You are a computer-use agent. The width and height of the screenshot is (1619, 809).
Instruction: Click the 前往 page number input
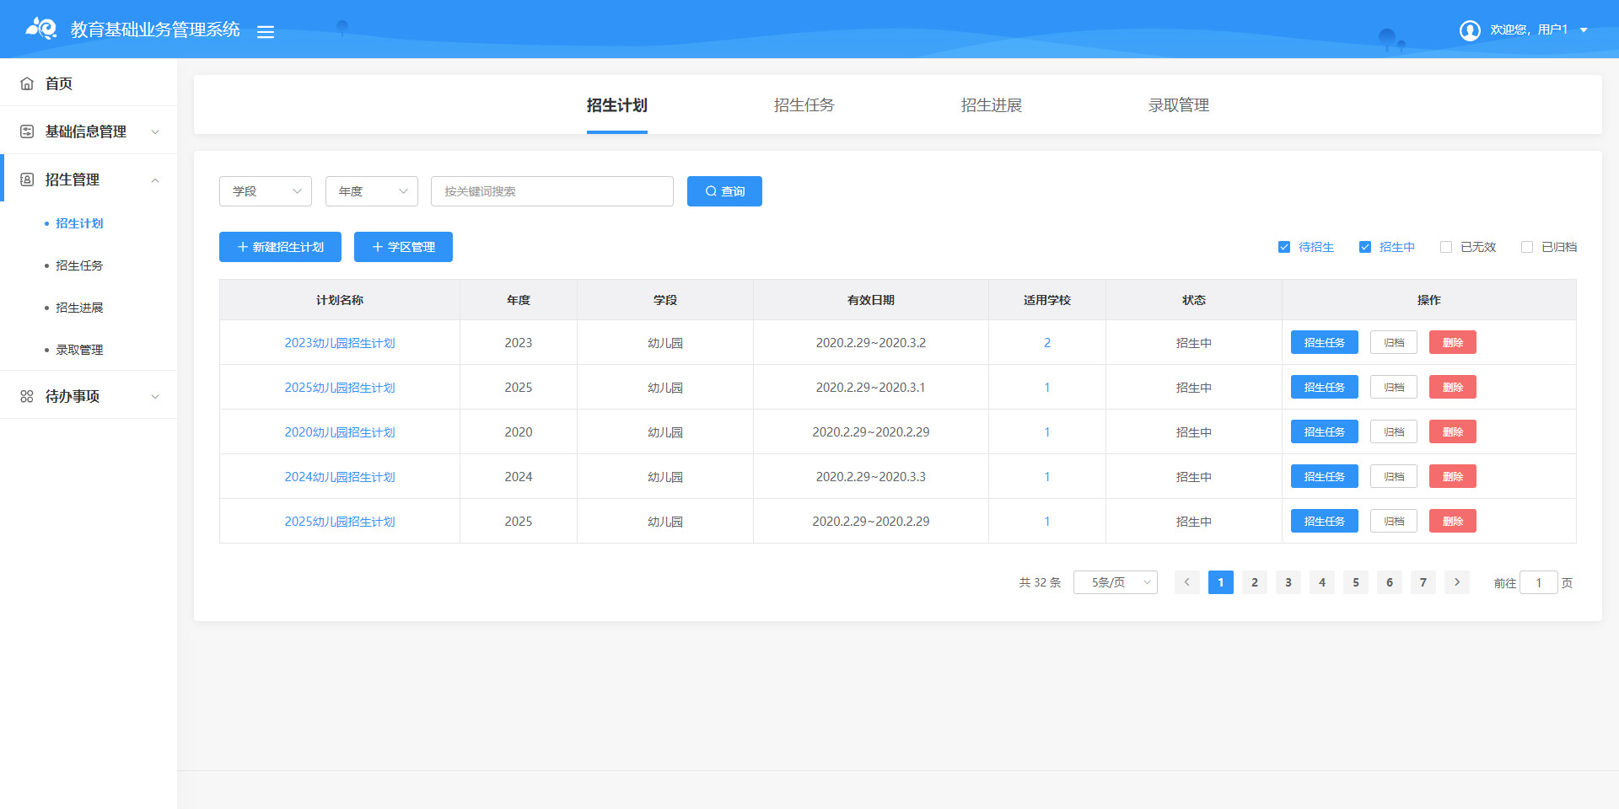pos(1539,582)
